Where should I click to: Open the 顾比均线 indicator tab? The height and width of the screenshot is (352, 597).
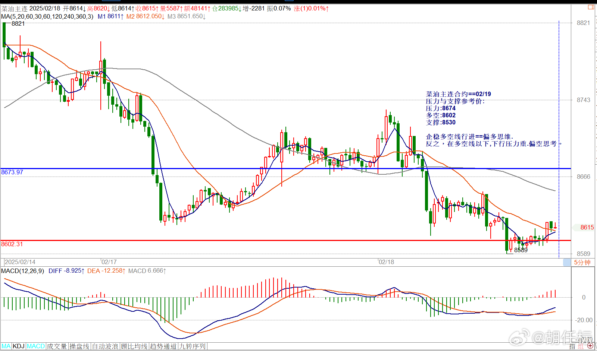point(134,346)
